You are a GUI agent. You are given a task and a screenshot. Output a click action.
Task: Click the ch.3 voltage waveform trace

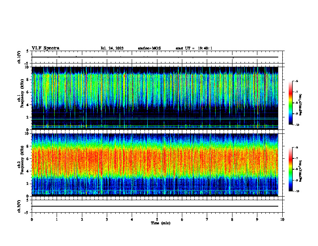[155, 206]
